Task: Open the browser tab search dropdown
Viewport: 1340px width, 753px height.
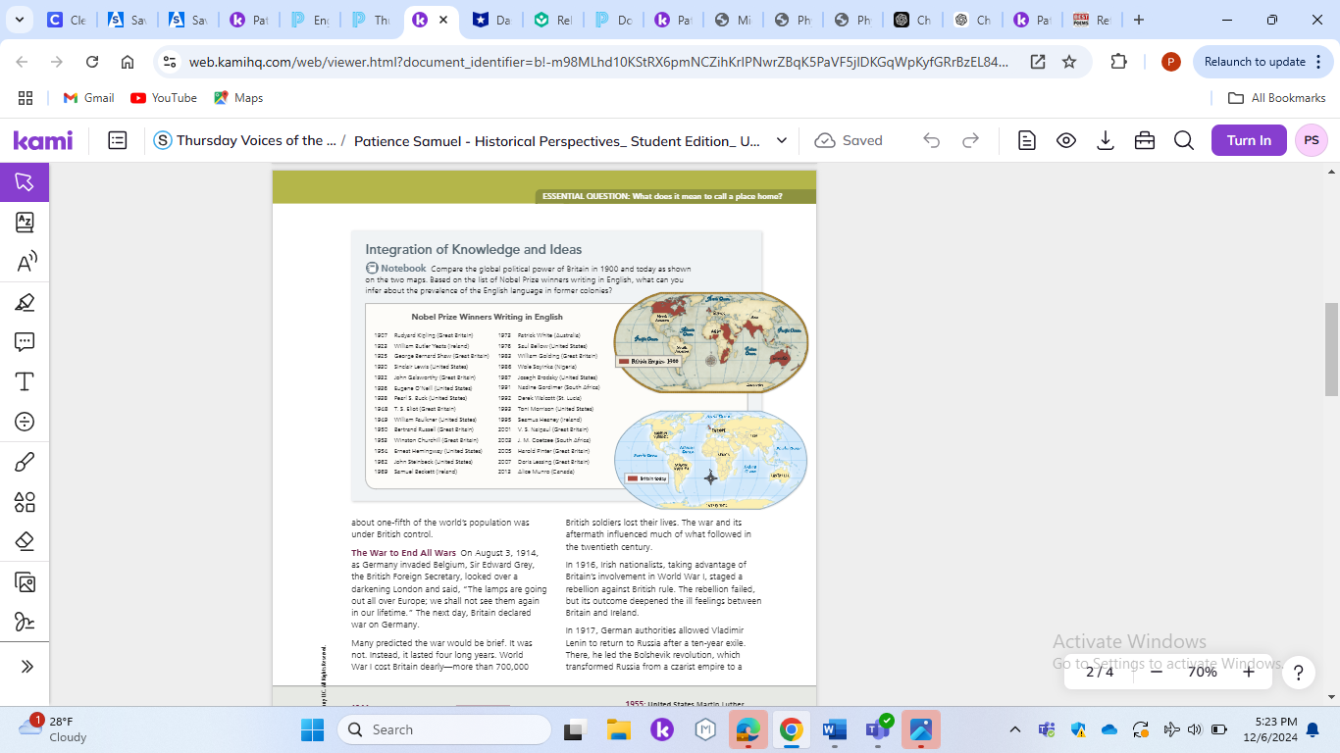Action: [20, 20]
